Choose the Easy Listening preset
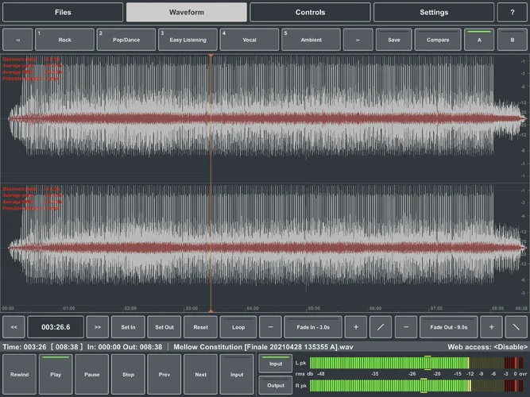 point(187,40)
